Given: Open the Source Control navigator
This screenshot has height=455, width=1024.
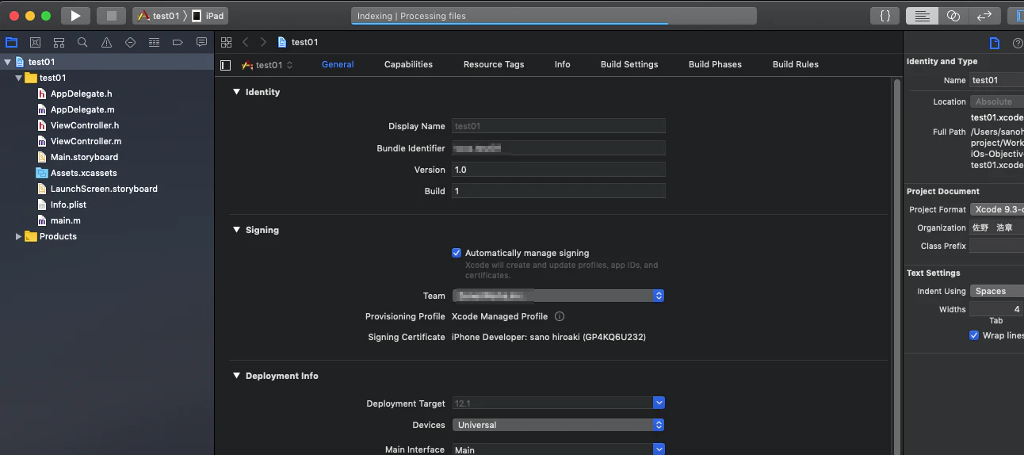Looking at the screenshot, I should [x=35, y=42].
